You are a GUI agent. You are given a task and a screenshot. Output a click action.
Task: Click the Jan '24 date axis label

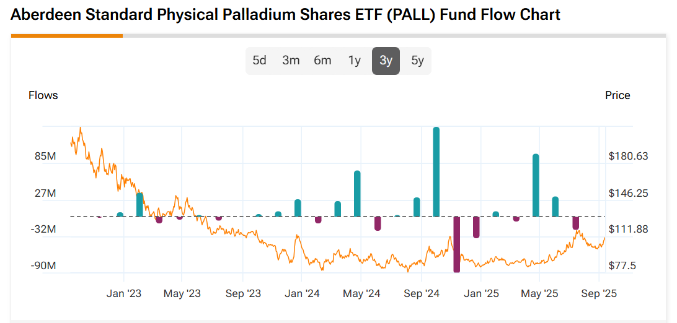[x=302, y=293]
